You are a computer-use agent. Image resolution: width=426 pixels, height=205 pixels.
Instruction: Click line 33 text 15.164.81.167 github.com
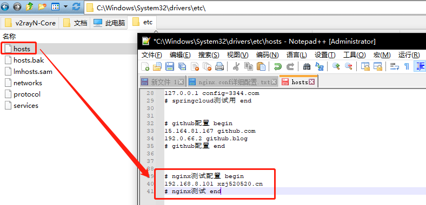[210, 131]
